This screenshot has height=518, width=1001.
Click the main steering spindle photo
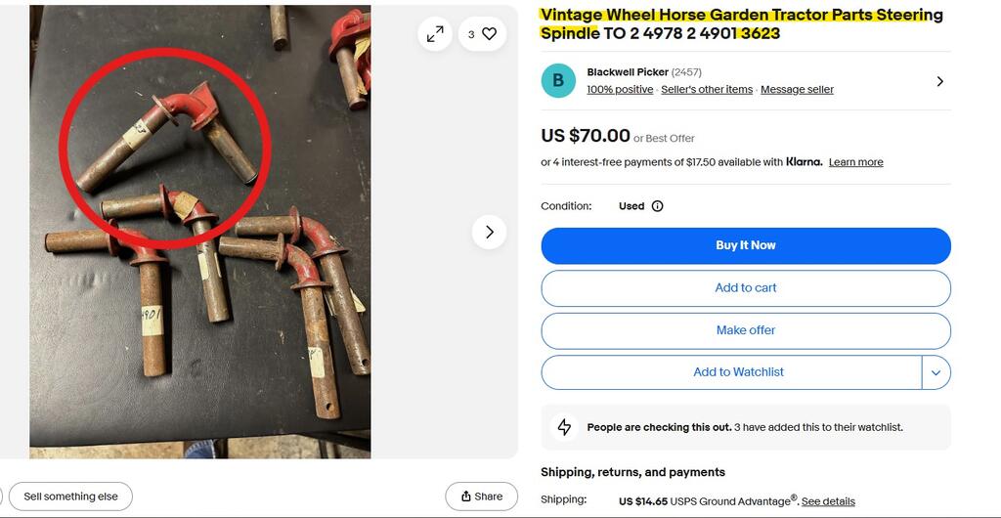click(x=199, y=232)
